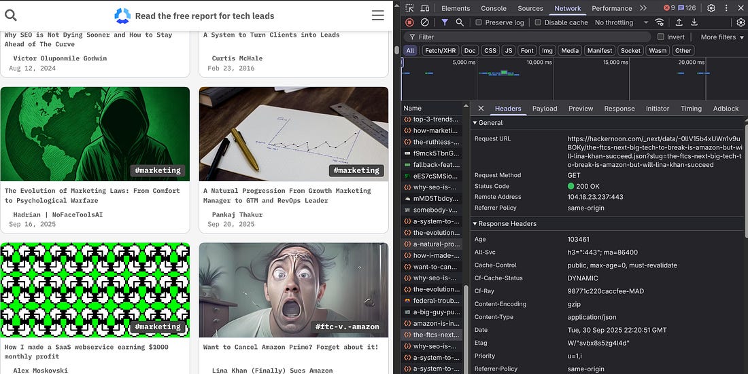This screenshot has height=374, width=748.
Task: Click the export HAR download arrow icon
Action: (x=694, y=22)
